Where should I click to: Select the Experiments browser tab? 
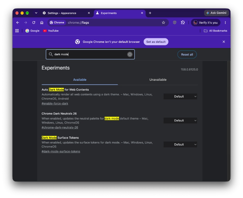pyautogui.click(x=119, y=13)
